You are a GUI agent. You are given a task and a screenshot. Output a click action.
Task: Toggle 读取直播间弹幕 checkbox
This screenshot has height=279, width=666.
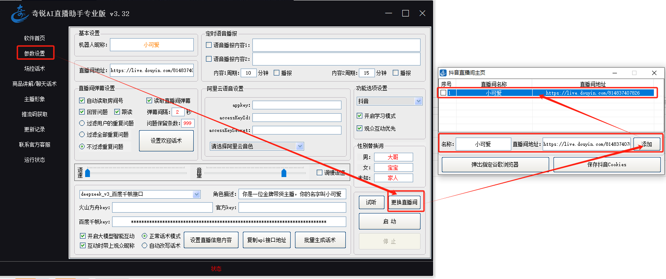(x=149, y=101)
